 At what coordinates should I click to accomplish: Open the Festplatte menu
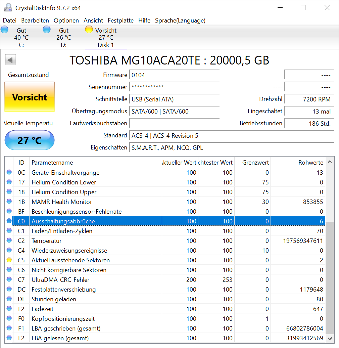(x=120, y=20)
